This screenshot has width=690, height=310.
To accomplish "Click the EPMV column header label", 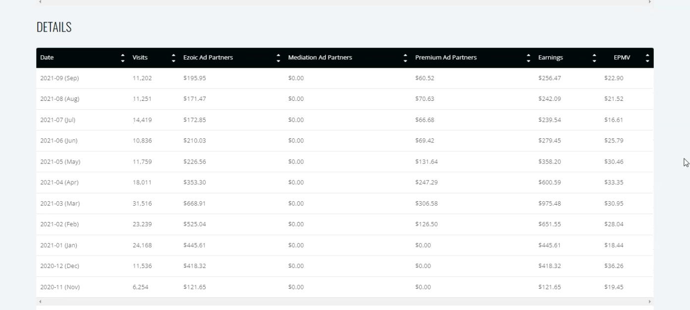I will (622, 58).
